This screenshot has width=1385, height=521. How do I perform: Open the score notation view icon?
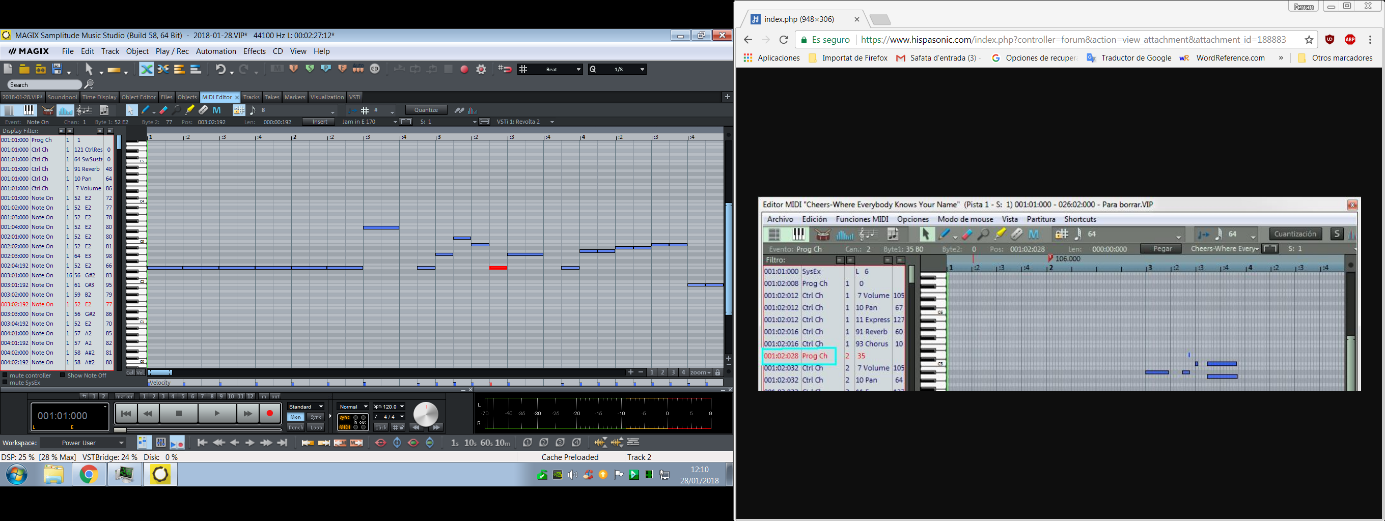tap(85, 110)
